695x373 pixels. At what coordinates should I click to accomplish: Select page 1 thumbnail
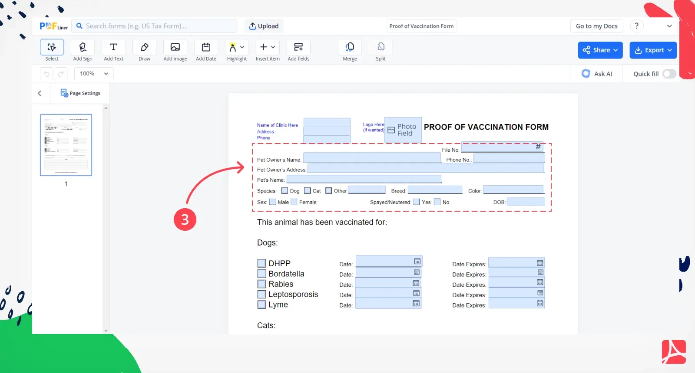pos(66,145)
